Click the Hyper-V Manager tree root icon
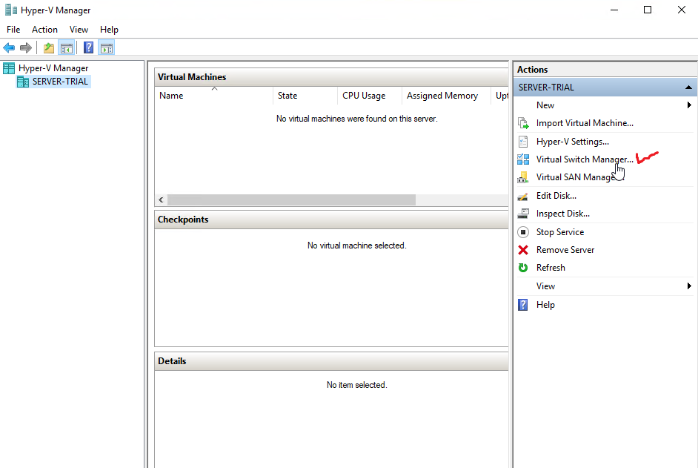Image resolution: width=698 pixels, height=468 pixels. (9, 68)
